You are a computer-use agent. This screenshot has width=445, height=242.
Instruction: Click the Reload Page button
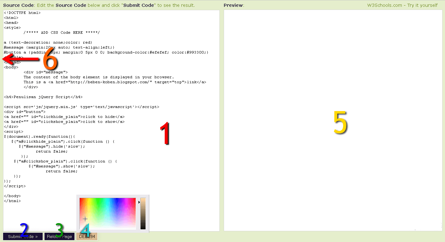59,236
